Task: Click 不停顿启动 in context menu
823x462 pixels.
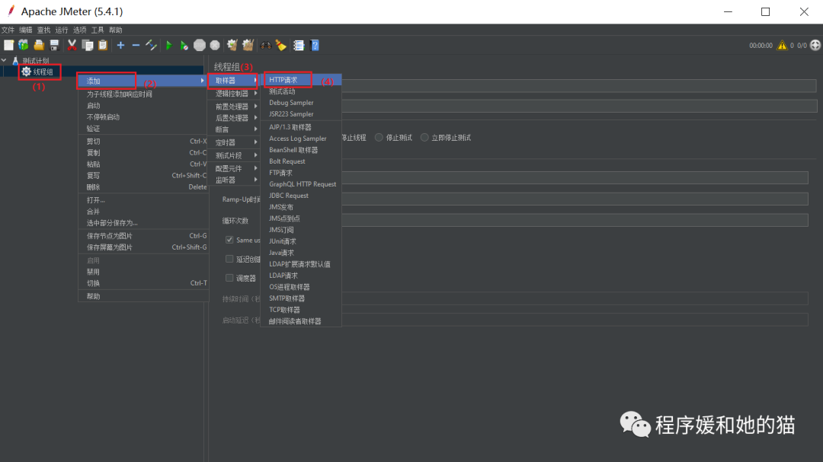Action: pos(143,117)
